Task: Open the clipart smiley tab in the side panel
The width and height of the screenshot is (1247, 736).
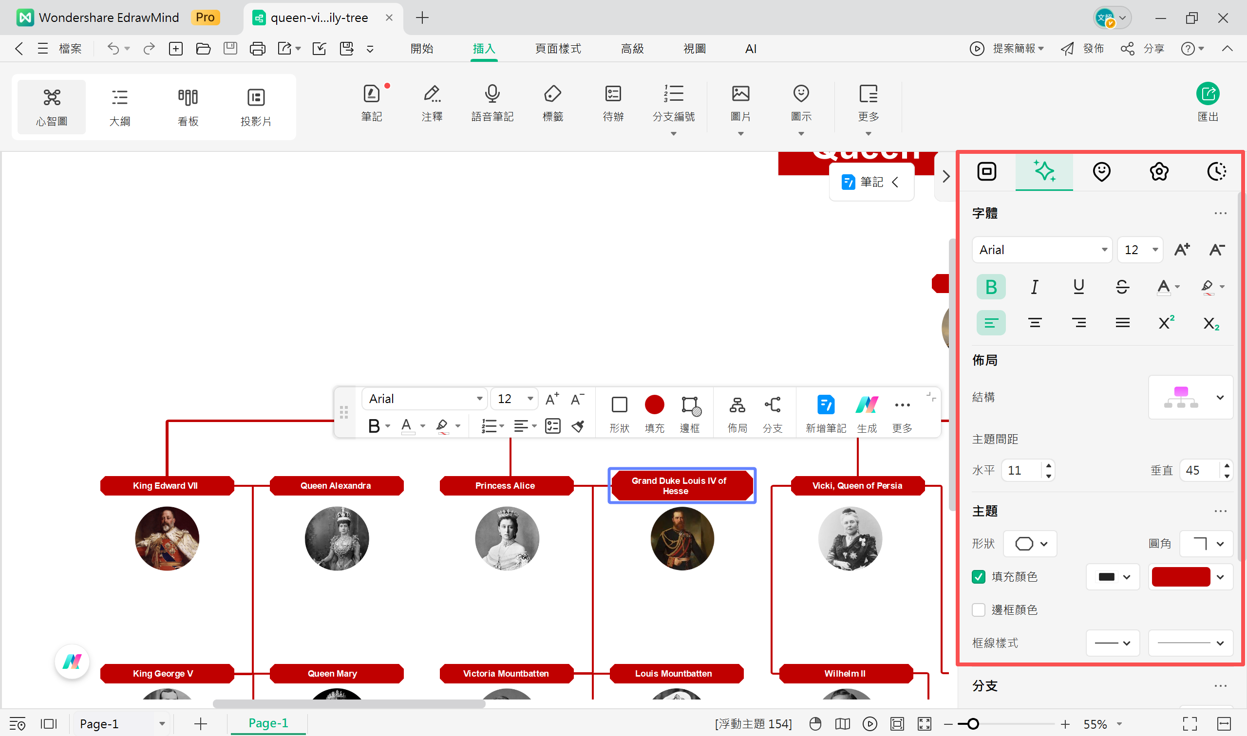Action: click(1101, 172)
